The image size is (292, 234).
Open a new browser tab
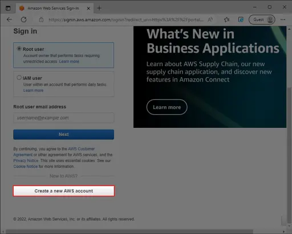coord(99,8)
